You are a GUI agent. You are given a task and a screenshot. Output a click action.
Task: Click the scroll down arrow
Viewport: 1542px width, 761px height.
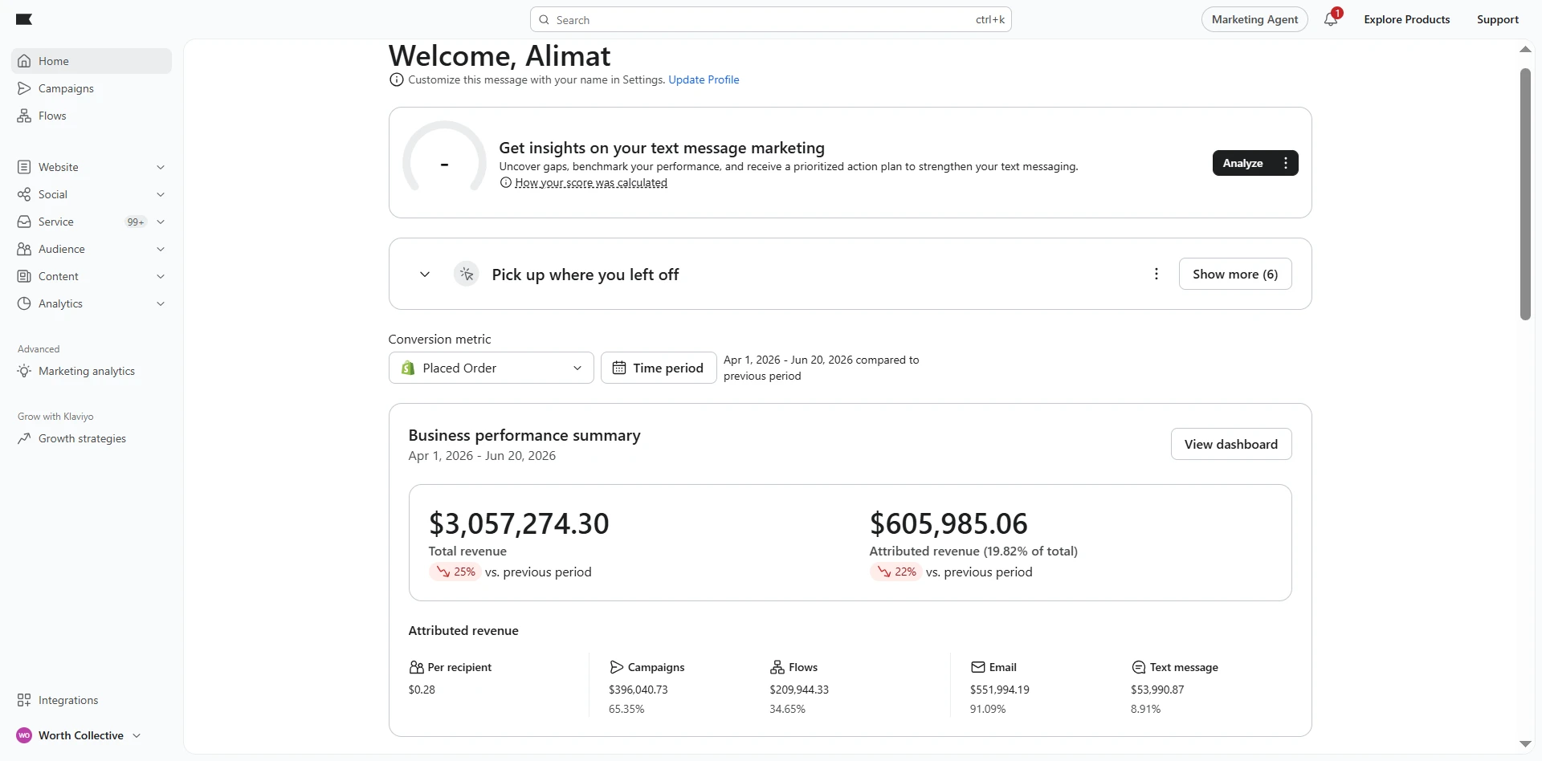click(1525, 744)
